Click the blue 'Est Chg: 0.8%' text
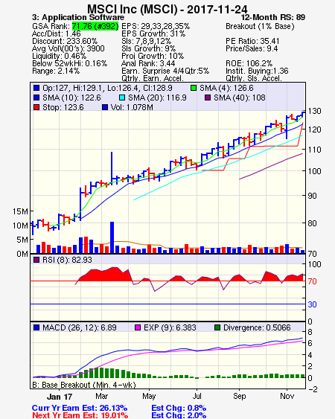This screenshot has width=335, height=419. pos(179,408)
